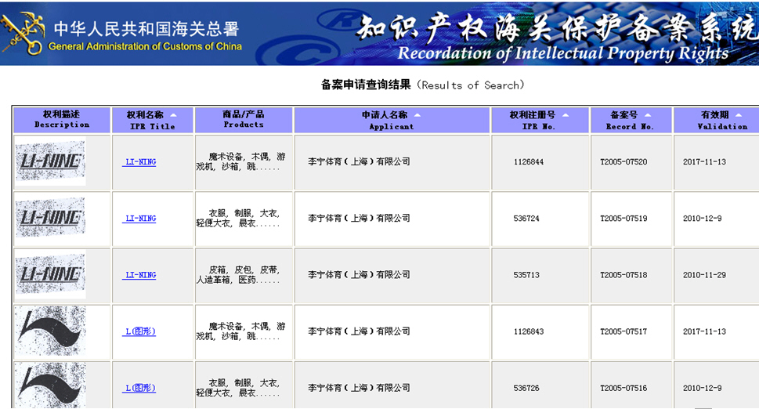Click General Administration of Customs of China text
Viewport: 759px width, 409px height.
click(x=145, y=47)
